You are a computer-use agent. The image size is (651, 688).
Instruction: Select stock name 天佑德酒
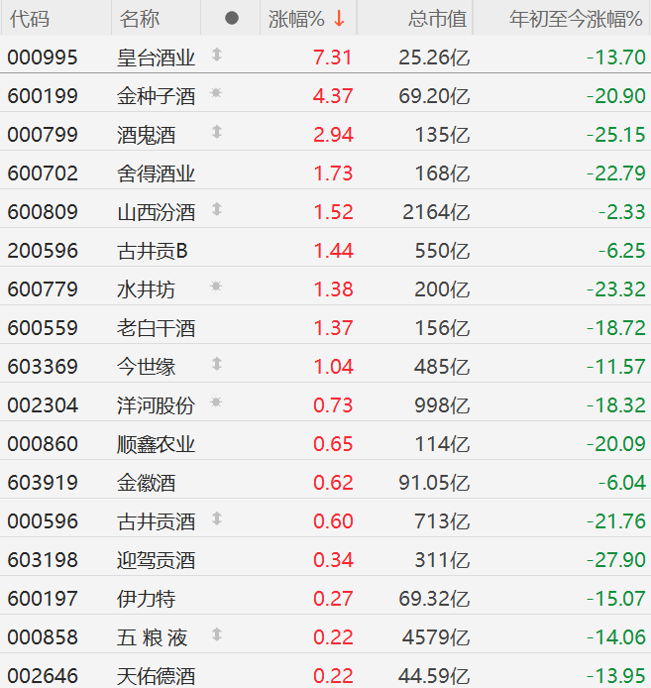click(x=157, y=676)
